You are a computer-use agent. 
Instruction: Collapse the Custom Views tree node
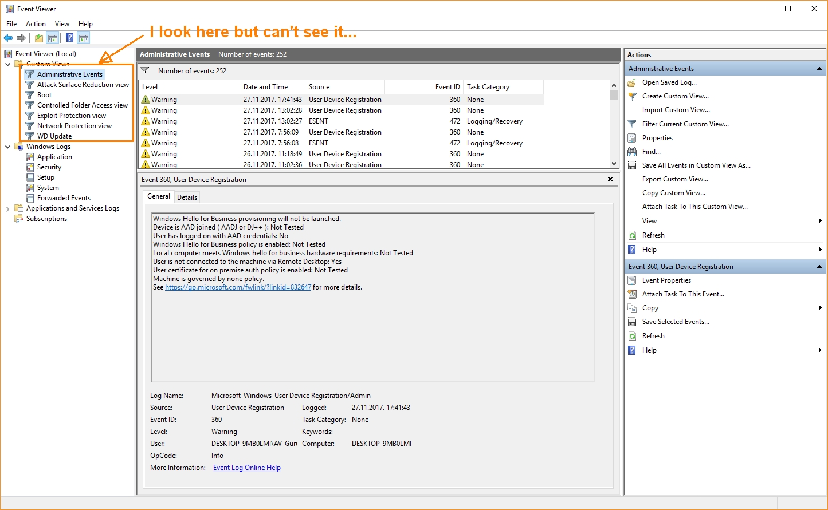click(8, 64)
